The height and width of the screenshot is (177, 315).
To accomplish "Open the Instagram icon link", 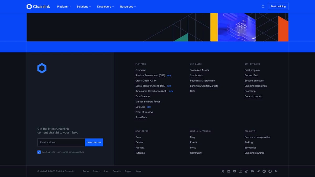I will tap(240, 171).
